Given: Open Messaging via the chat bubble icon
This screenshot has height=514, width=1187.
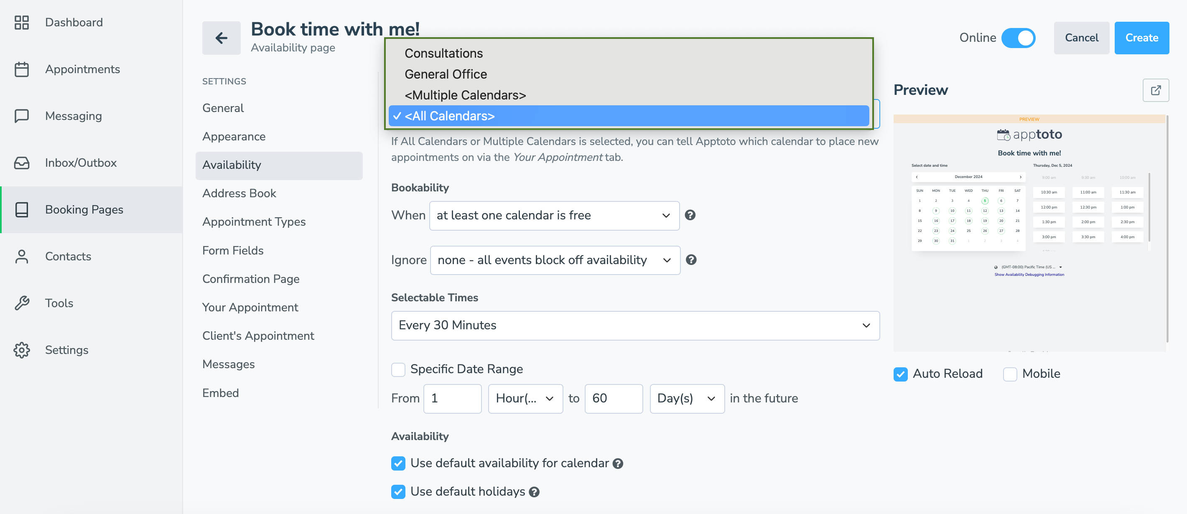Looking at the screenshot, I should [21, 116].
